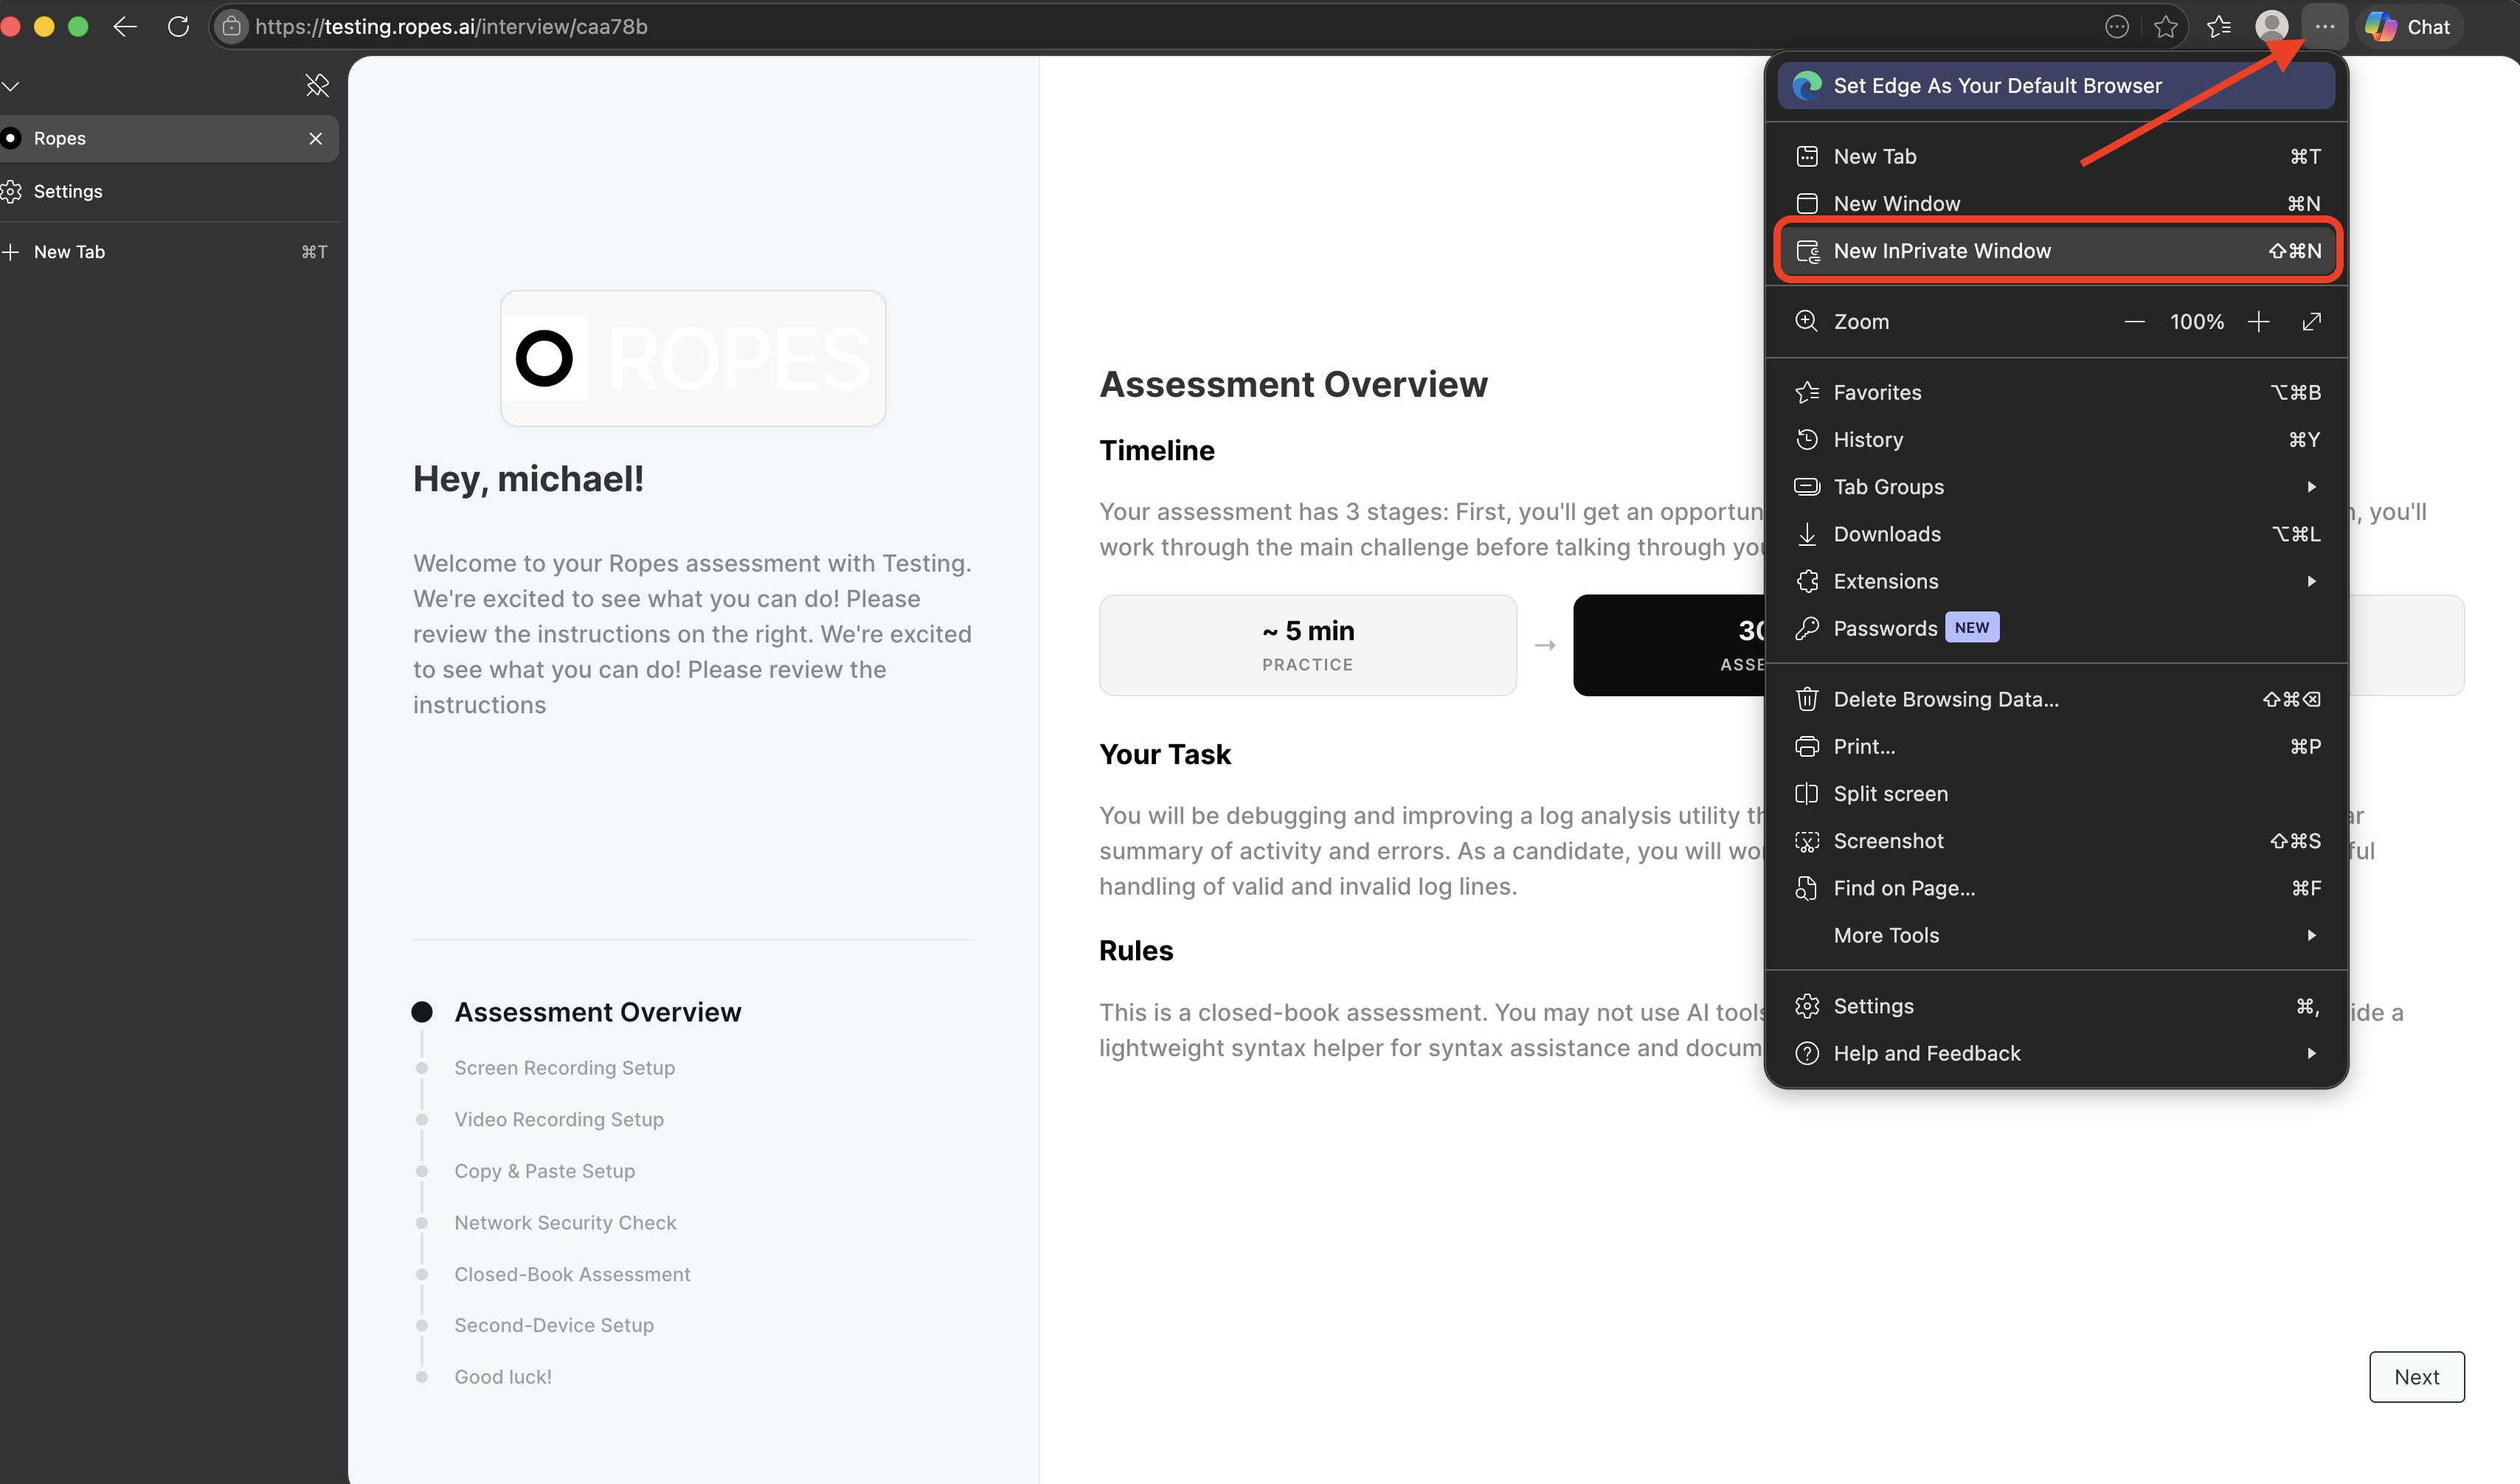Select Good luck! step
The height and width of the screenshot is (1484, 2520).
tap(503, 1377)
